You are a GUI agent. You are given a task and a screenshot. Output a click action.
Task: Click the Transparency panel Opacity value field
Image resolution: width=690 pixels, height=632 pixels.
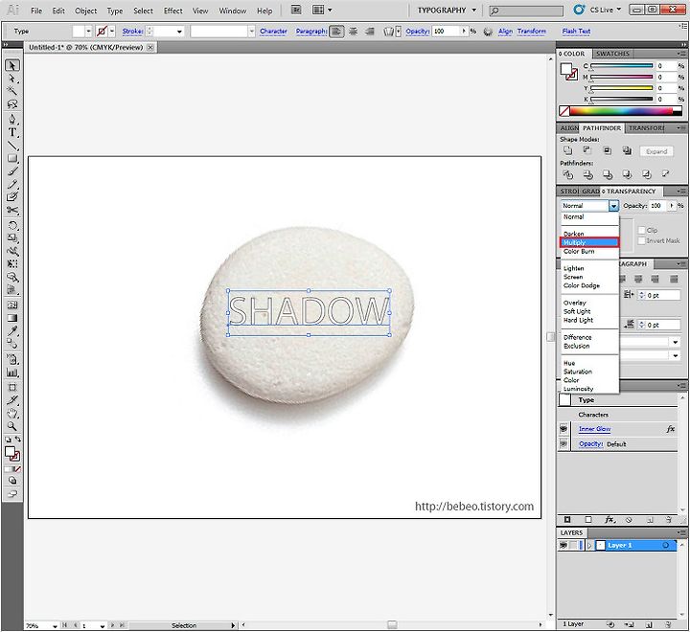658,205
